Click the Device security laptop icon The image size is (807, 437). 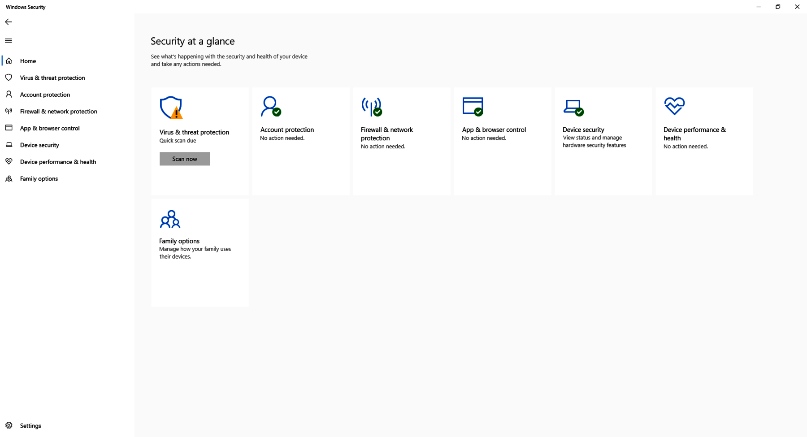click(x=573, y=107)
